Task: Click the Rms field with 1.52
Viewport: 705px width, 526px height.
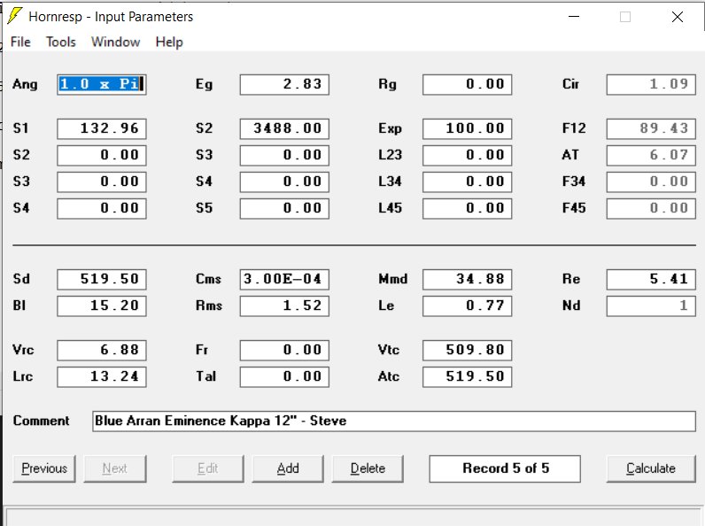Action: 284,306
